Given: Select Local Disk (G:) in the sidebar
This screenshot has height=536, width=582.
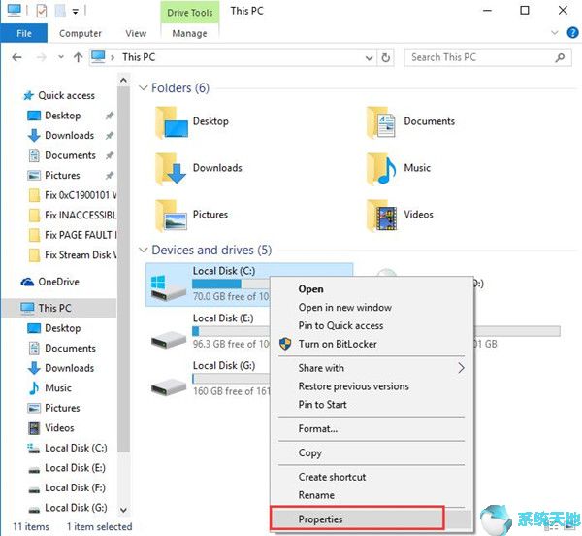Looking at the screenshot, I should tap(76, 508).
